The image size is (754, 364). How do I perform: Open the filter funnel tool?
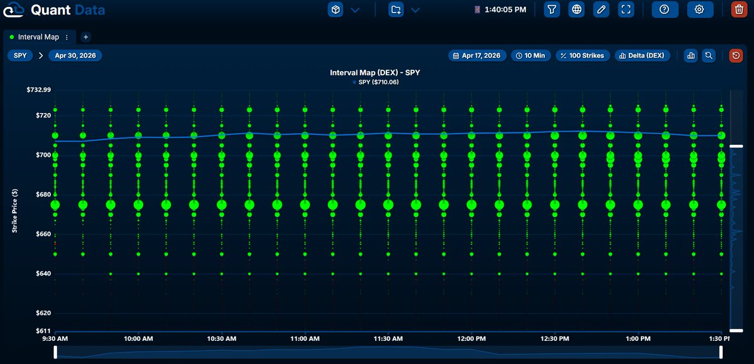pos(552,9)
